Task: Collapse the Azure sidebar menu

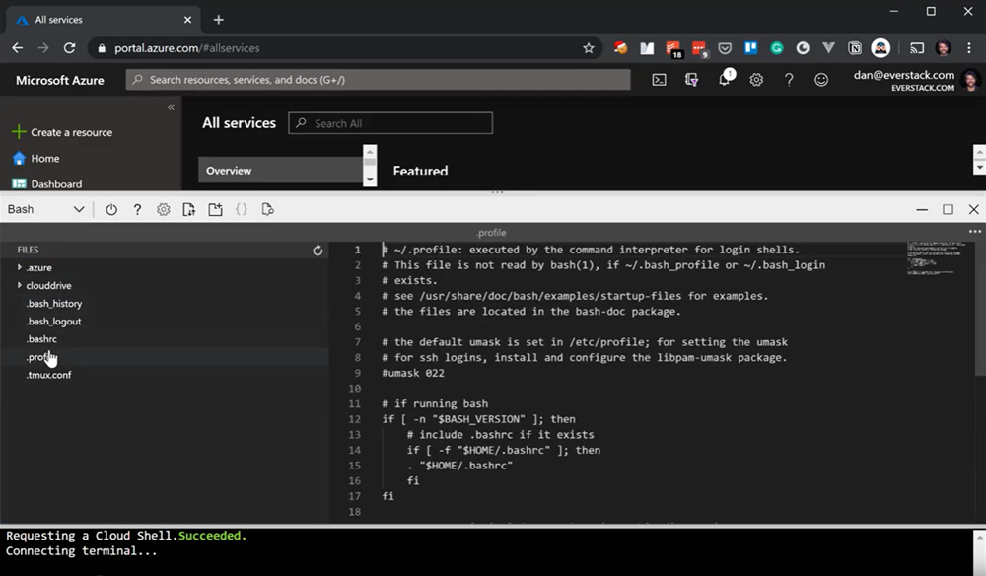Action: coord(171,107)
